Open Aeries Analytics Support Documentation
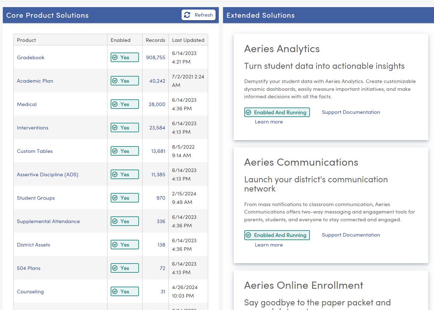The height and width of the screenshot is (310, 434). click(x=351, y=112)
